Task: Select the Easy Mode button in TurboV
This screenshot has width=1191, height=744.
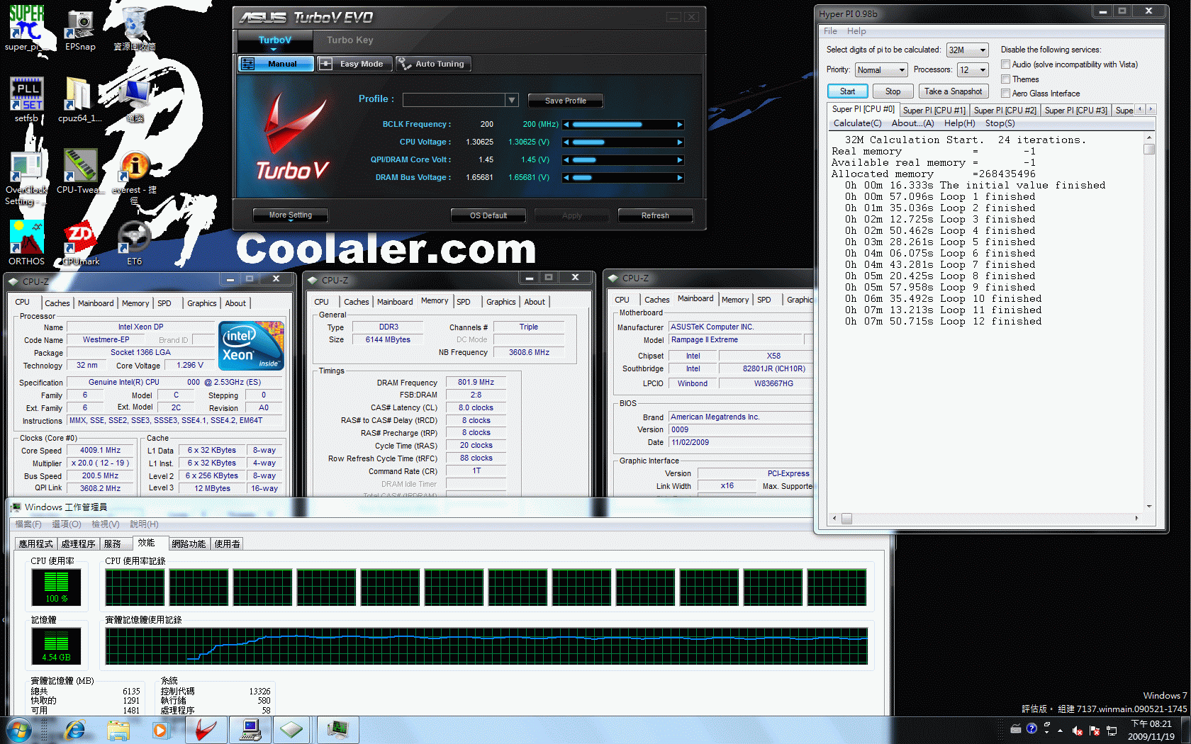Action: point(354,64)
